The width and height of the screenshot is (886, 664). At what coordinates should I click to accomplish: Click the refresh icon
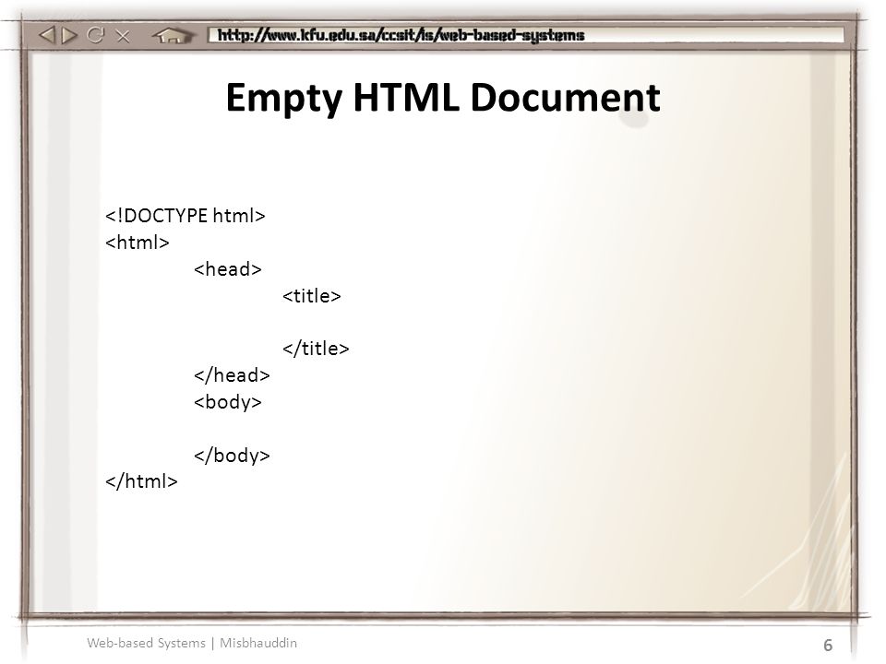tap(95, 35)
